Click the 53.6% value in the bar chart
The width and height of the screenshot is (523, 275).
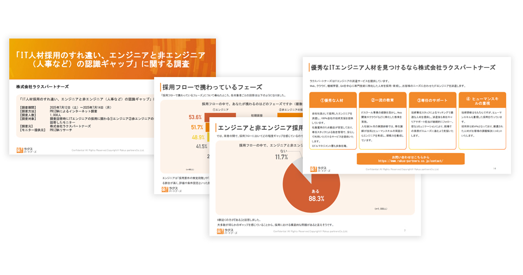tap(195, 117)
